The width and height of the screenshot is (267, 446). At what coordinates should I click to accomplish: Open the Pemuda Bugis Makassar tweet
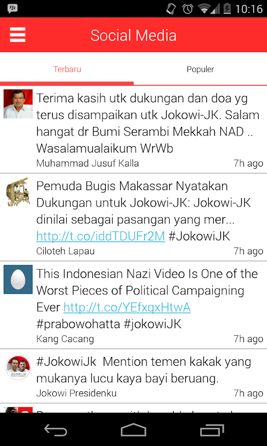tap(133, 217)
